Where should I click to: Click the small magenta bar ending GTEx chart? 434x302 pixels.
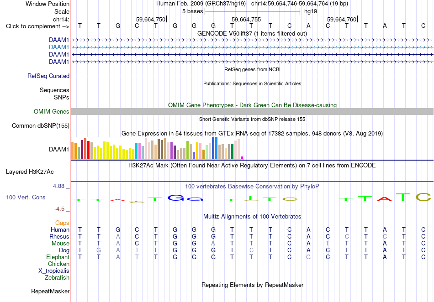click(242, 158)
